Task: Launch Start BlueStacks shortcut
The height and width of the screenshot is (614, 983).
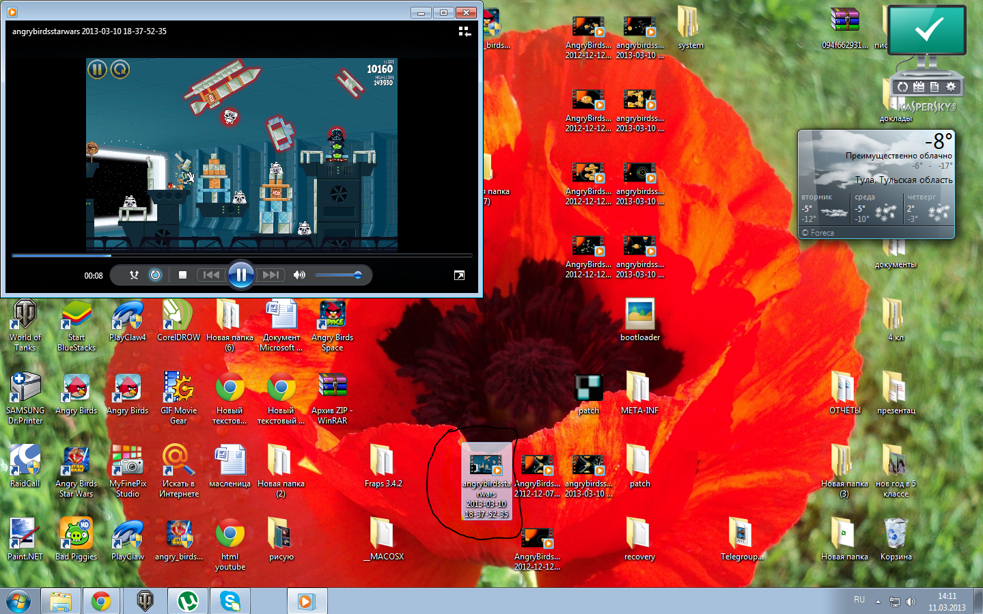Action: [77, 326]
